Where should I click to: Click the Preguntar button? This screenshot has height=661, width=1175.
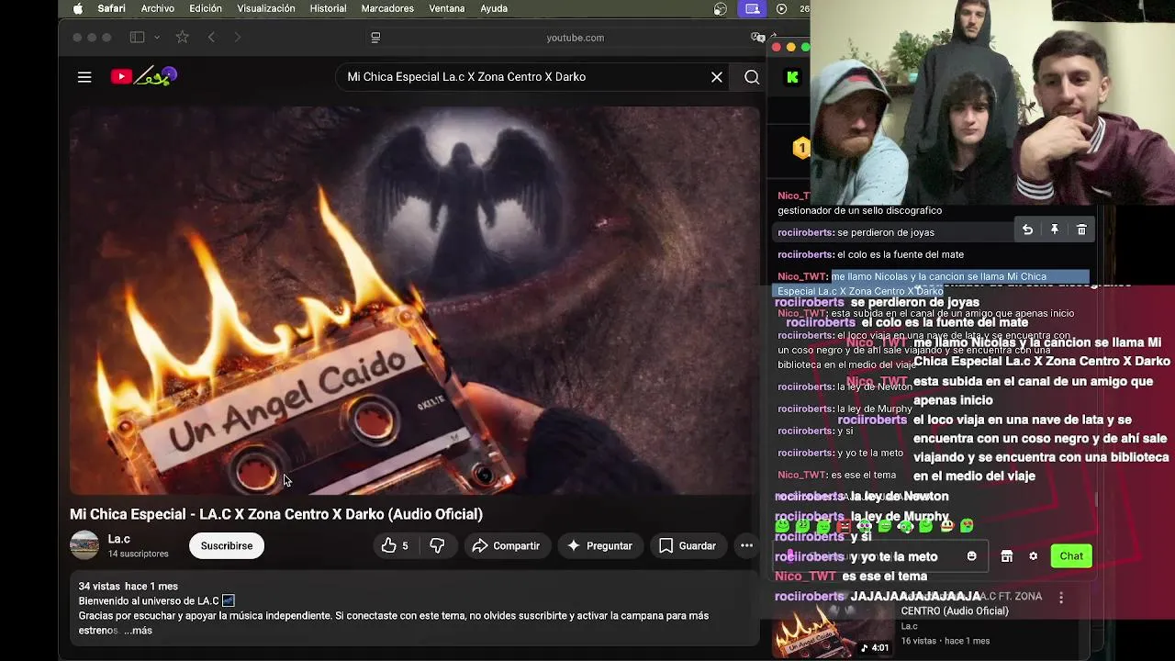pos(599,546)
